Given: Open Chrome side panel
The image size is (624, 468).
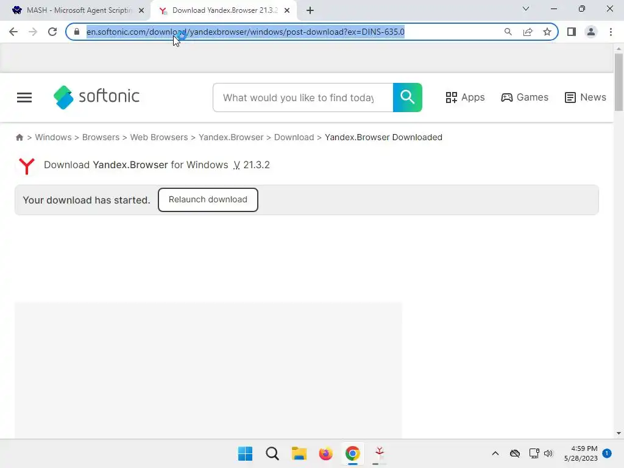Looking at the screenshot, I should [572, 32].
